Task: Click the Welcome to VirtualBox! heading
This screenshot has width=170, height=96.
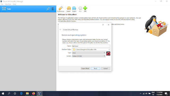Action: 67,14
